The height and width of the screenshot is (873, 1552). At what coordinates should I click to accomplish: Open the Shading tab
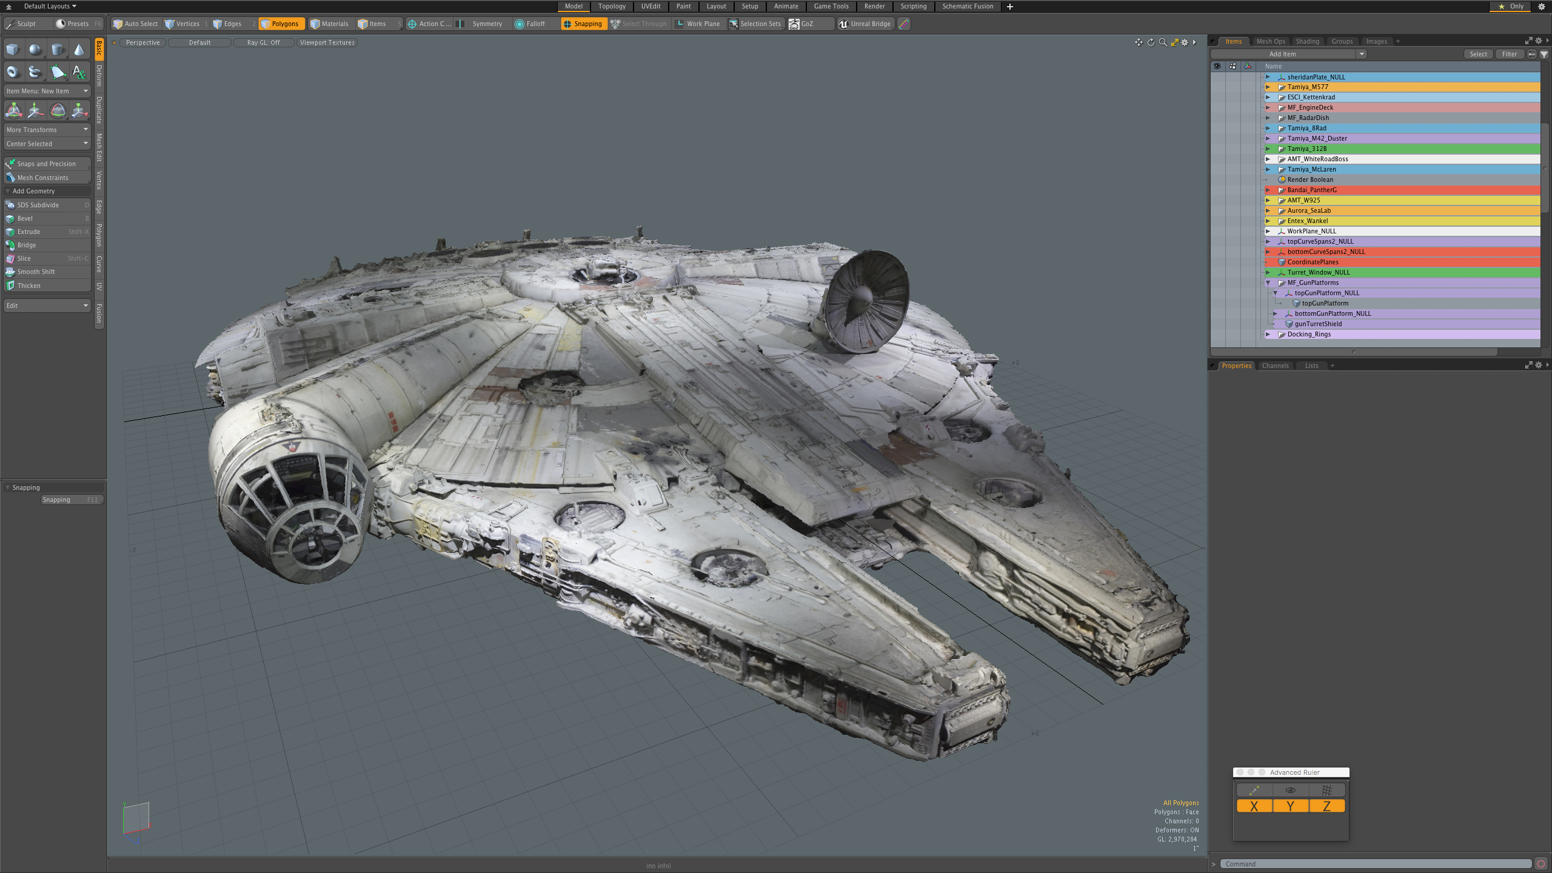(x=1307, y=41)
